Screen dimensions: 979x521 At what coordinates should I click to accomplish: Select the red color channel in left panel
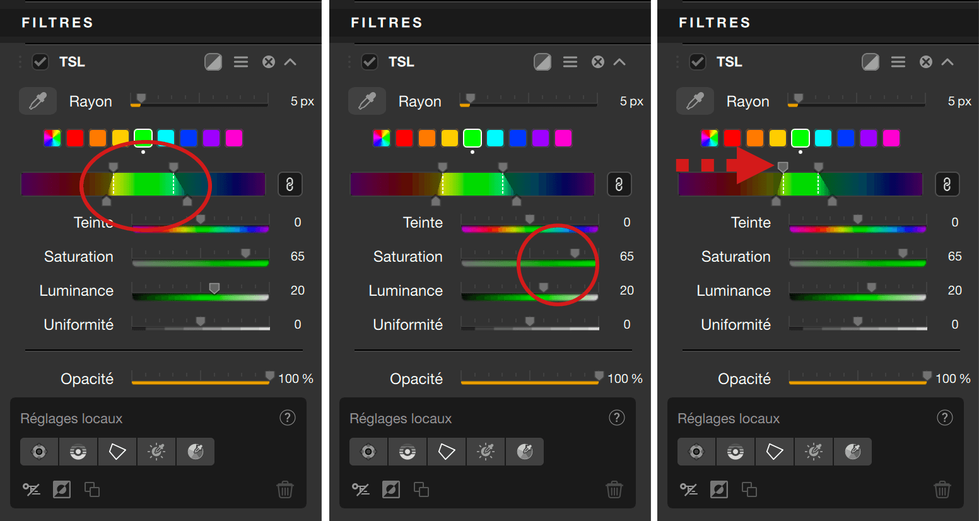(75, 138)
